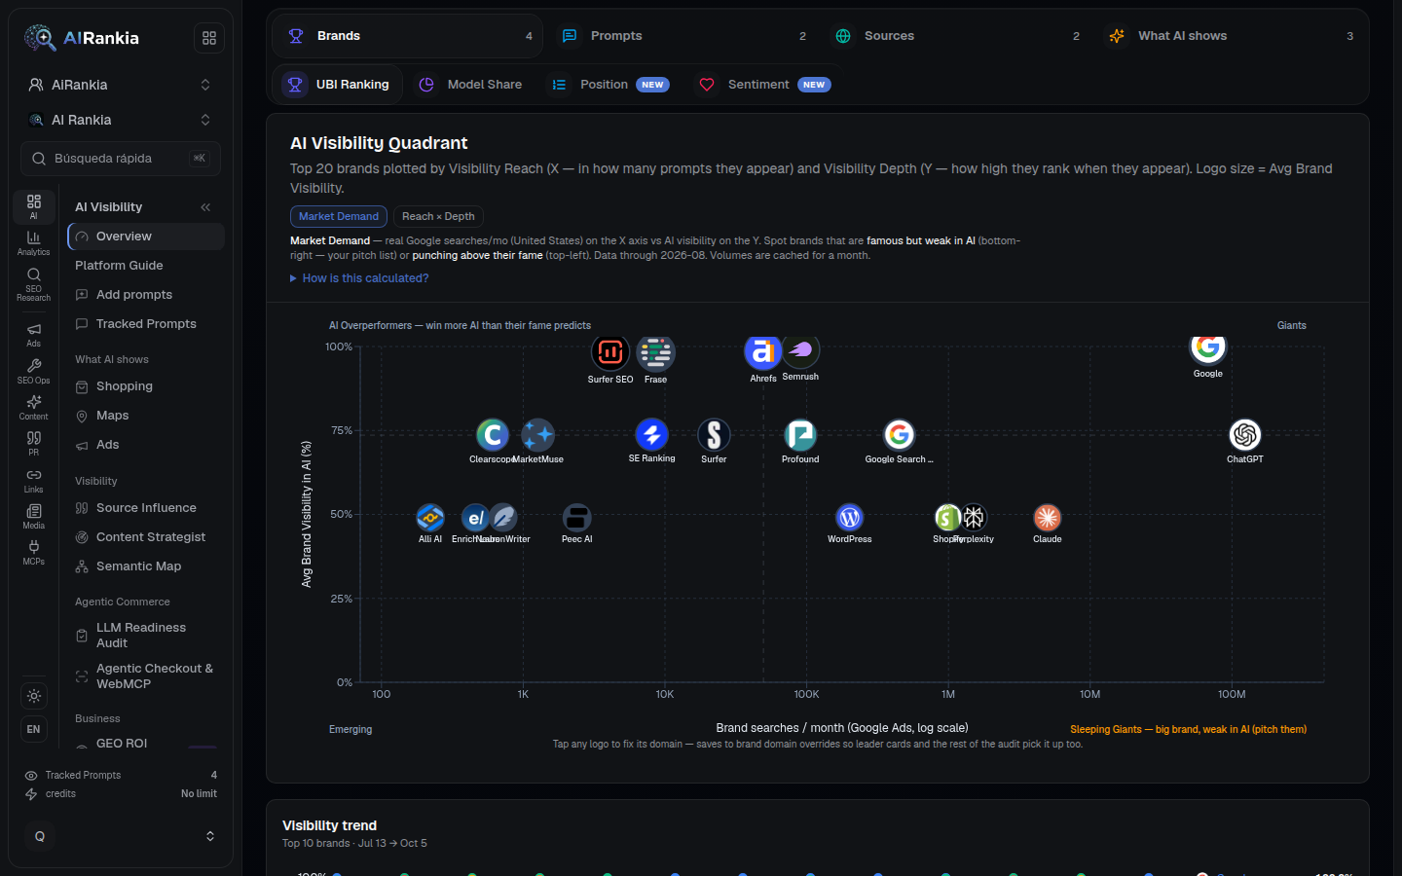Open the Content sparkle icon
Viewport: 1402px width, 876px height.
click(33, 408)
